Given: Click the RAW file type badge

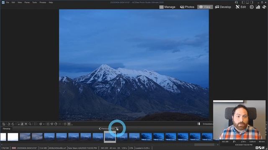Looking at the screenshot, I should (14, 148).
